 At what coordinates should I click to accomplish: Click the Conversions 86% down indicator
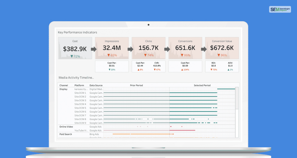tap(185, 55)
